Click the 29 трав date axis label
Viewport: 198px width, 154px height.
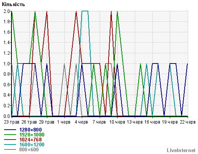[x=46, y=122]
